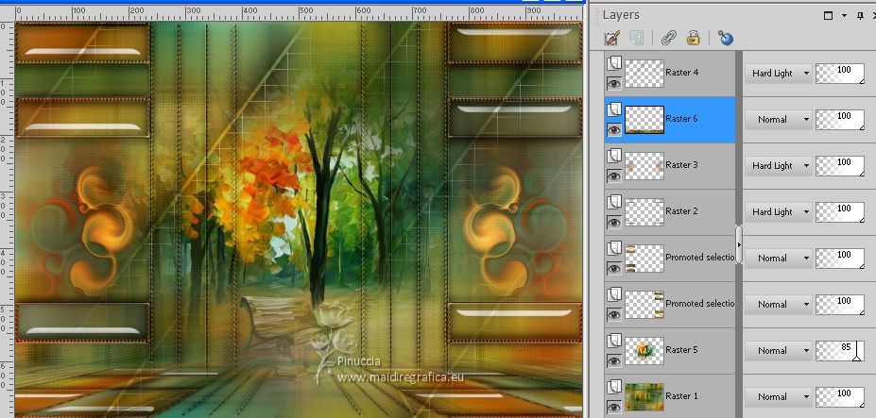This screenshot has width=876, height=418.
Task: Select the Raster 4 layer by its name
Action: [x=681, y=73]
